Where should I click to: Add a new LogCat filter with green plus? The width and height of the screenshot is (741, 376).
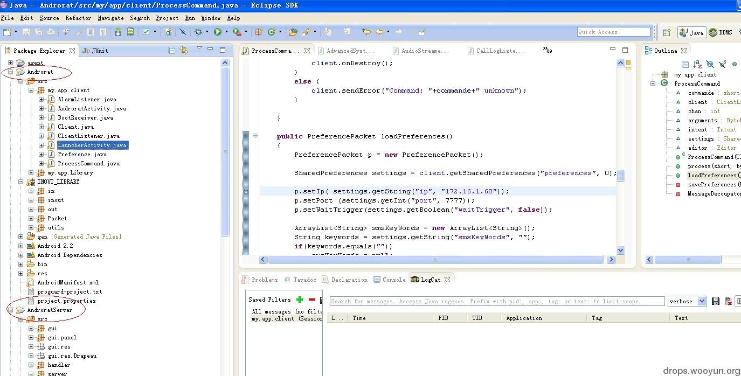tap(300, 300)
